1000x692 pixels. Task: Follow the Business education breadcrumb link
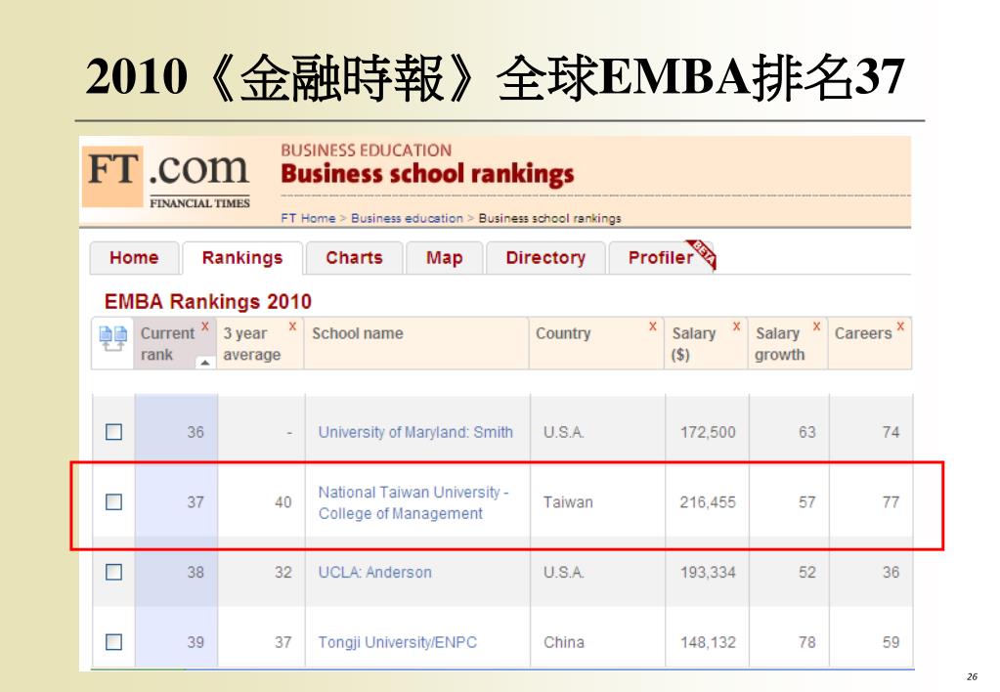pyautogui.click(x=407, y=218)
